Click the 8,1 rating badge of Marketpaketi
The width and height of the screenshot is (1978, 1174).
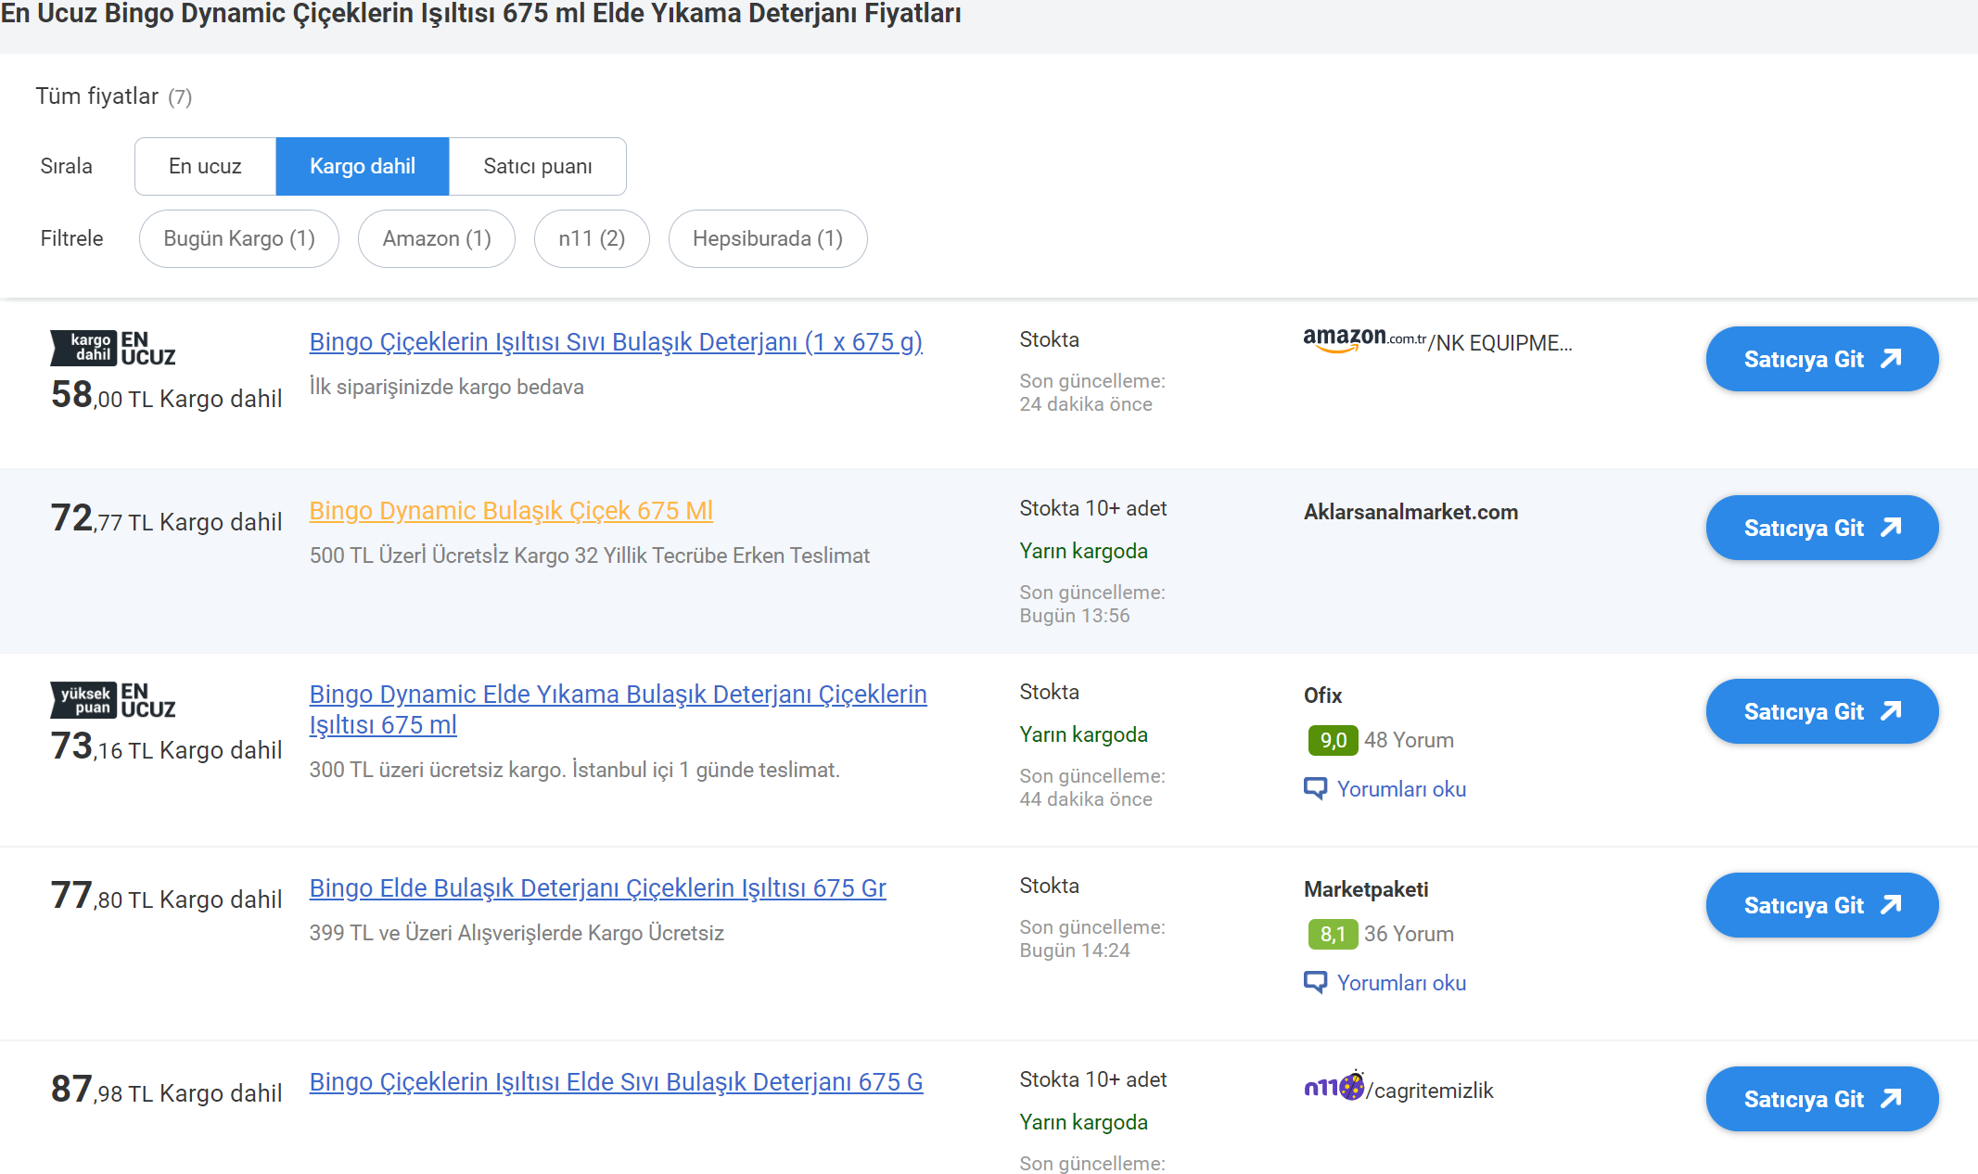coord(1333,934)
